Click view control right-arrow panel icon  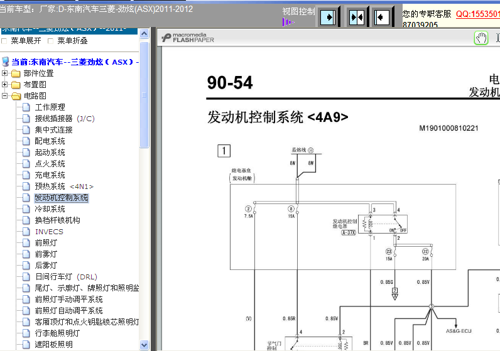click(328, 17)
